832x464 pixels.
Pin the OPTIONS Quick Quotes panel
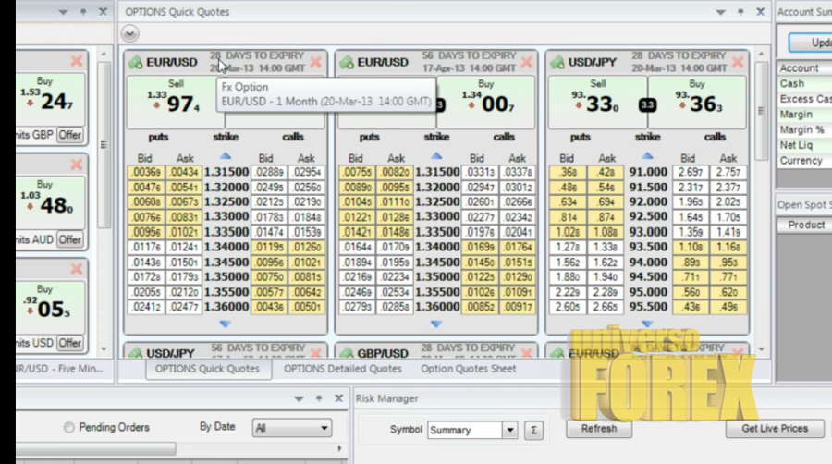click(x=740, y=12)
